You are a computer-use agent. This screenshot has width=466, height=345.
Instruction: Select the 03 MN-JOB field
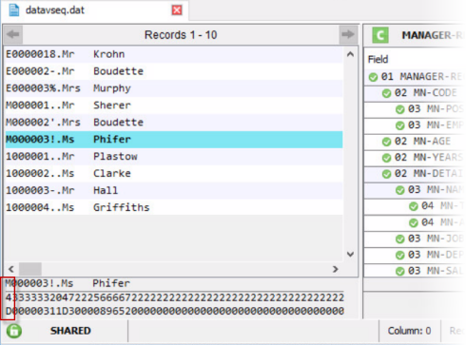pyautogui.click(x=416, y=239)
